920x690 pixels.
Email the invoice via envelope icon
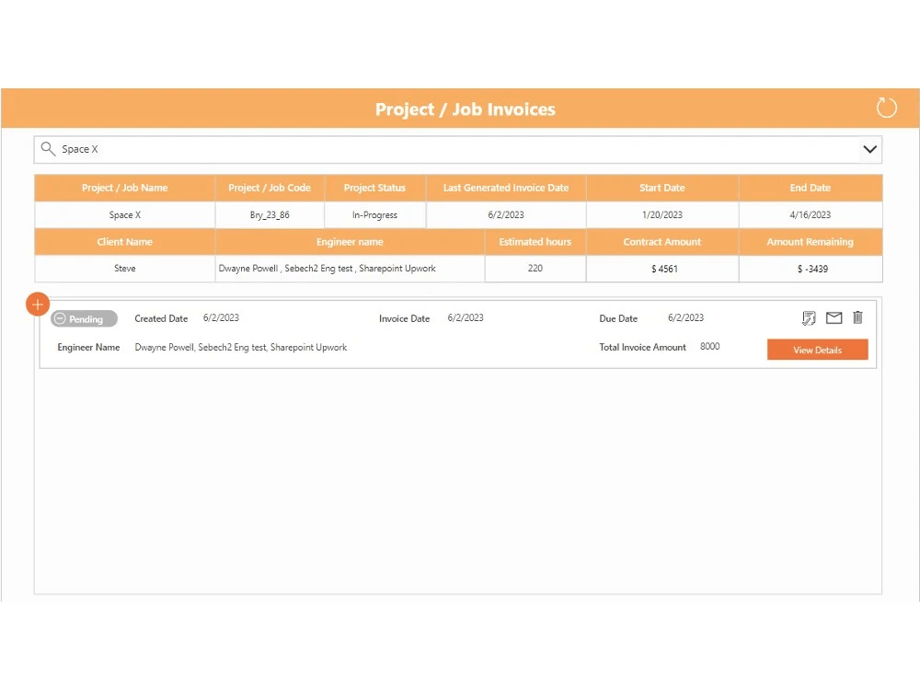tap(834, 318)
